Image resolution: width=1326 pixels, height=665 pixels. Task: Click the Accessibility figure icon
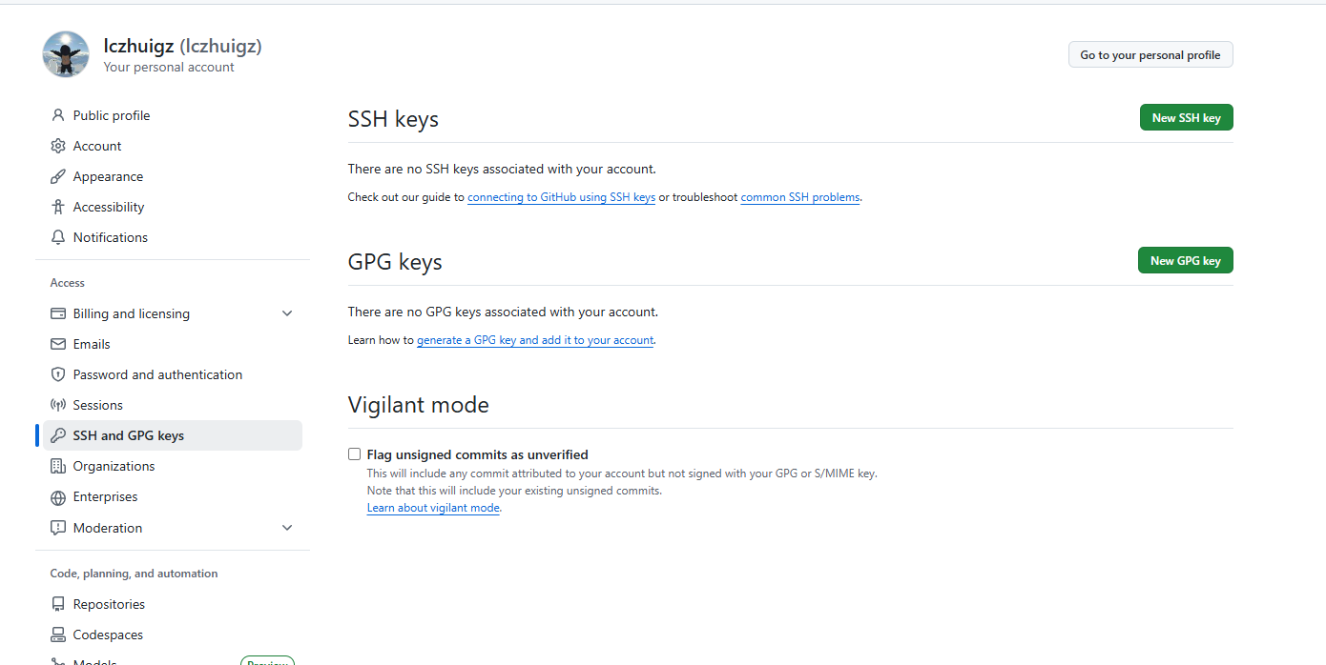pos(58,207)
